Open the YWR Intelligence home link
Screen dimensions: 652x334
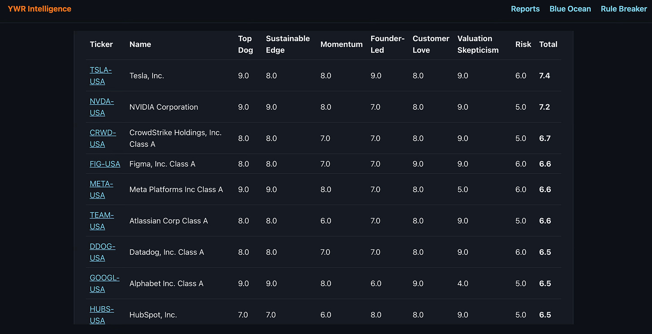click(39, 9)
